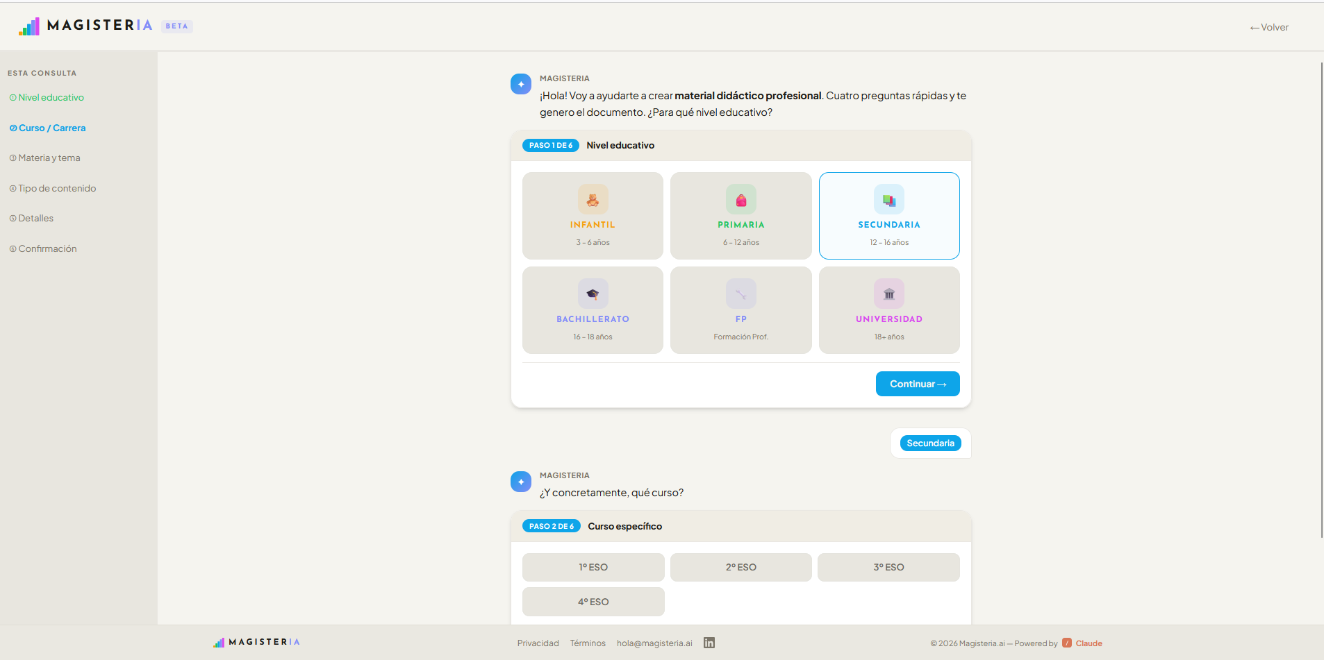Image resolution: width=1324 pixels, height=660 pixels.
Task: Click the Magisteria bar-chart logo in header
Action: point(29,26)
